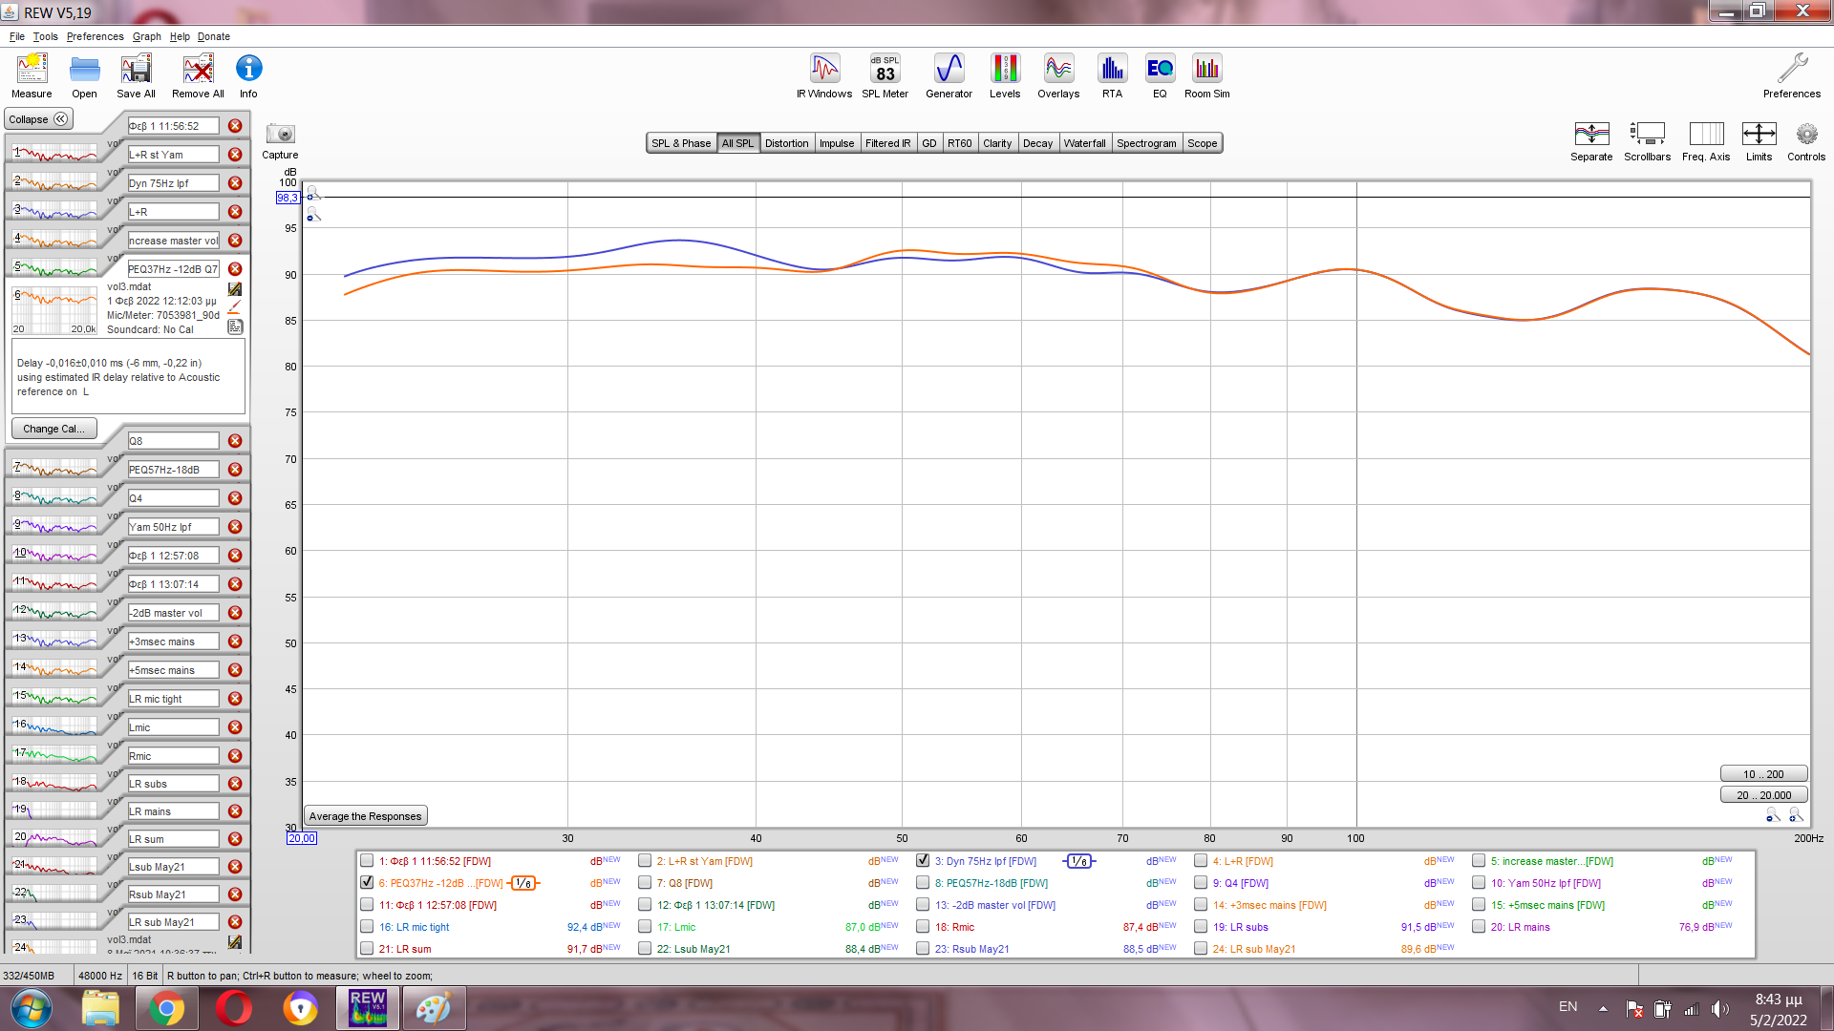Image resolution: width=1834 pixels, height=1031 pixels.
Task: Open the Measure tool
Action: pos(32,75)
